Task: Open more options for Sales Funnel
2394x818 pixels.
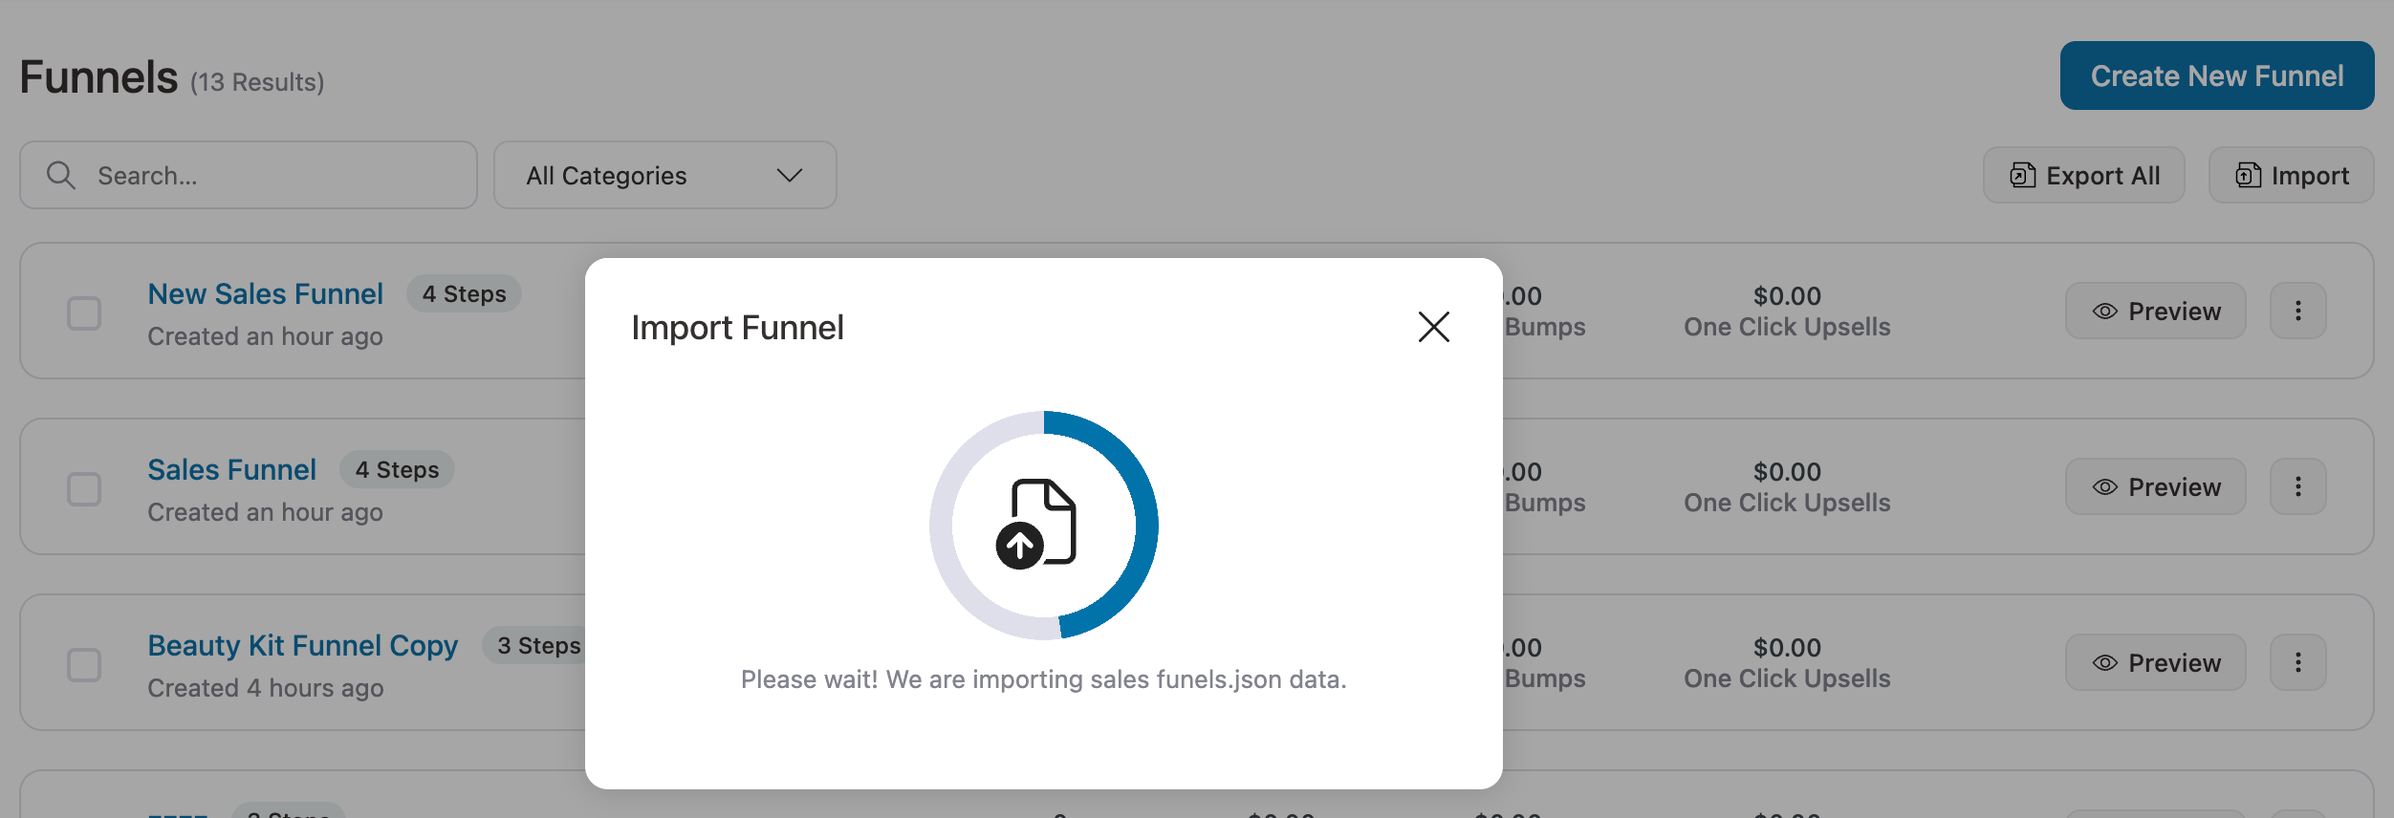Action: 2297,486
